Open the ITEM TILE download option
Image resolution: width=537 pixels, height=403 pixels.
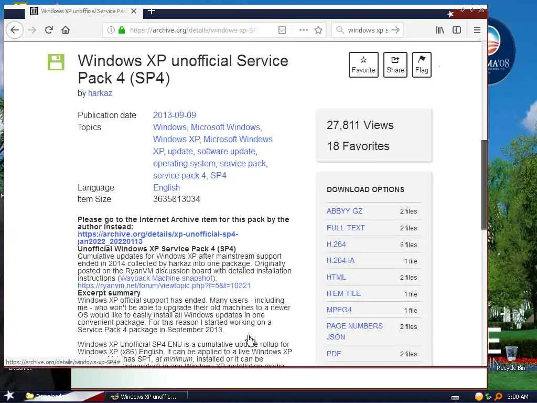point(343,294)
